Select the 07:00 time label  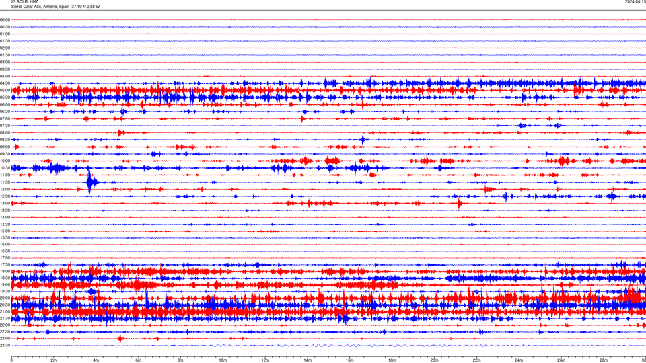(5, 118)
